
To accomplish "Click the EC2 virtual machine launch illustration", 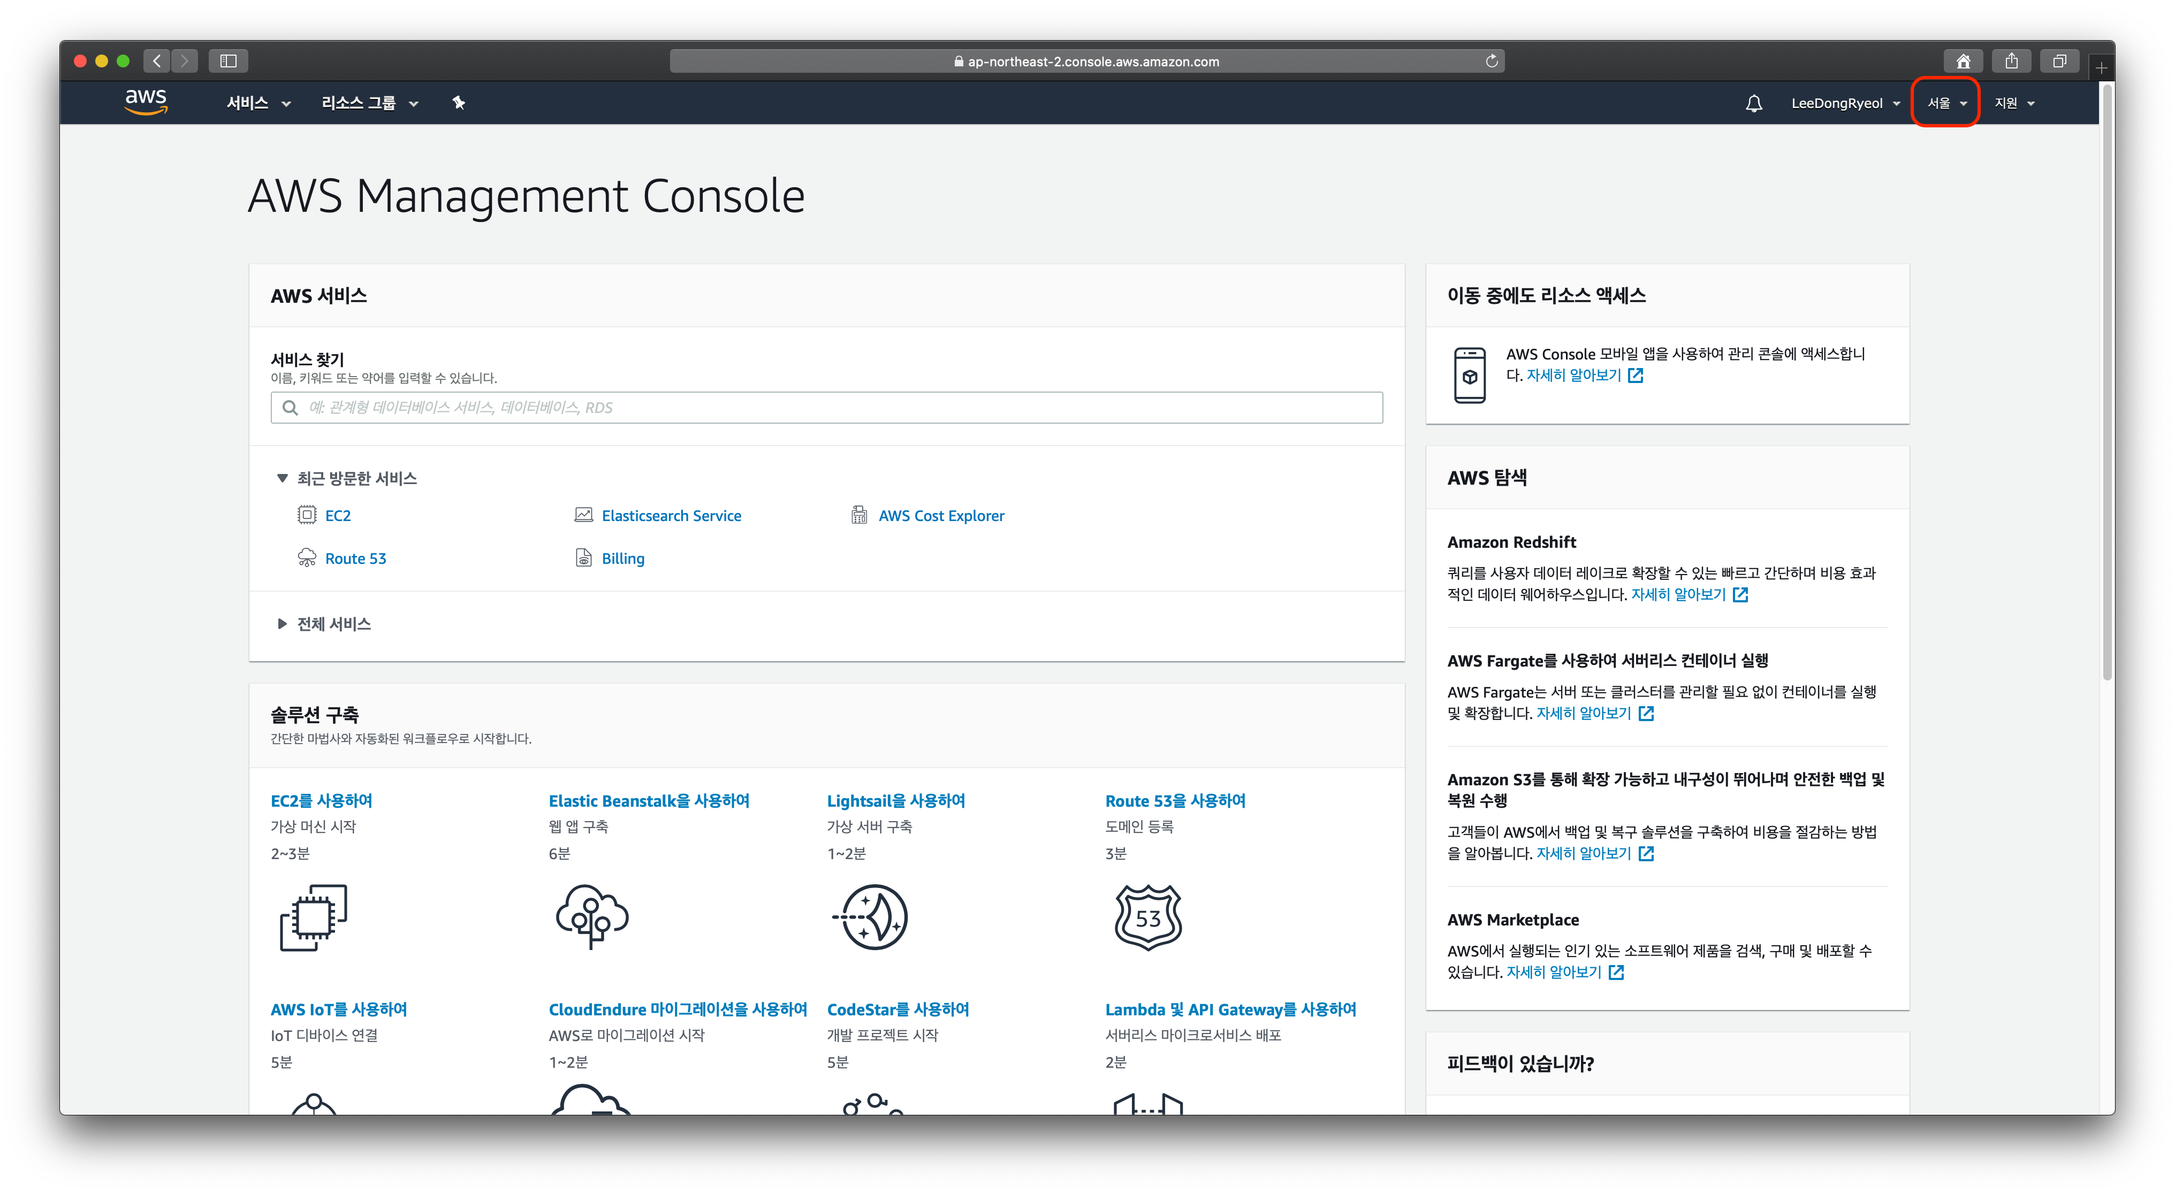I will pos(313,917).
